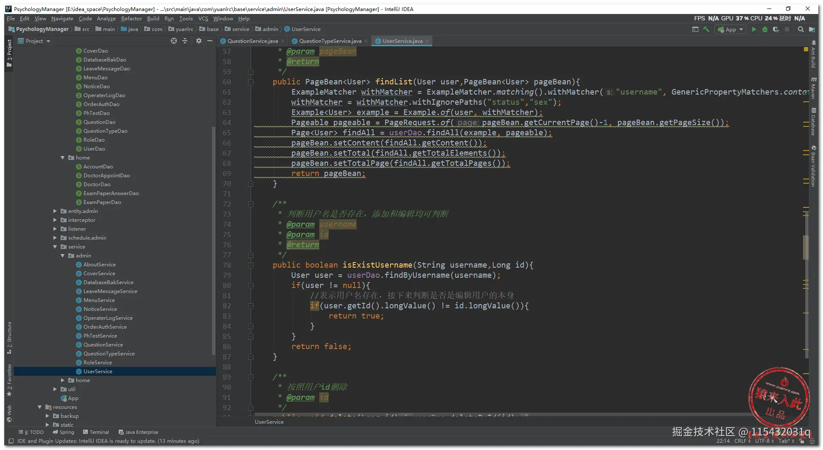823x450 pixels.
Task: Toggle code fold at line 60 findList
Action: (251, 82)
